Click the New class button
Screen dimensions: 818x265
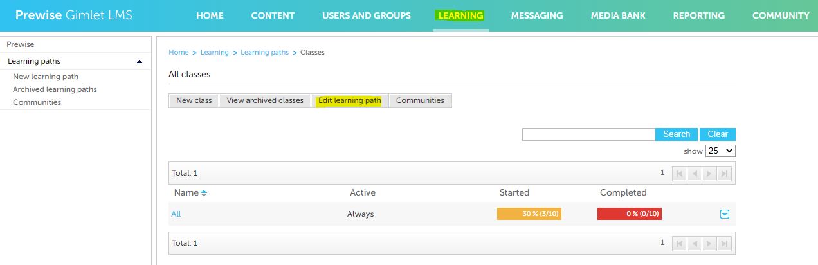[x=194, y=100]
